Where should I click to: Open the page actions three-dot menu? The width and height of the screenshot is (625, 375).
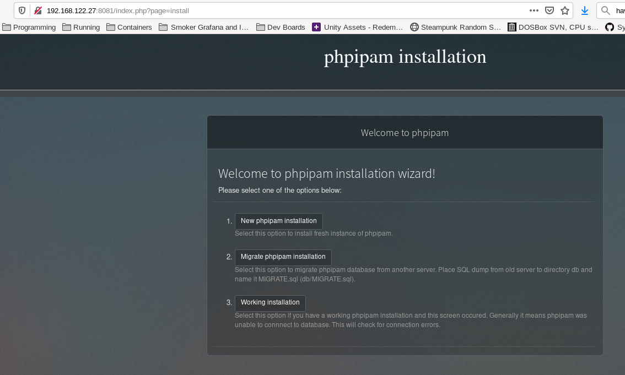534,11
